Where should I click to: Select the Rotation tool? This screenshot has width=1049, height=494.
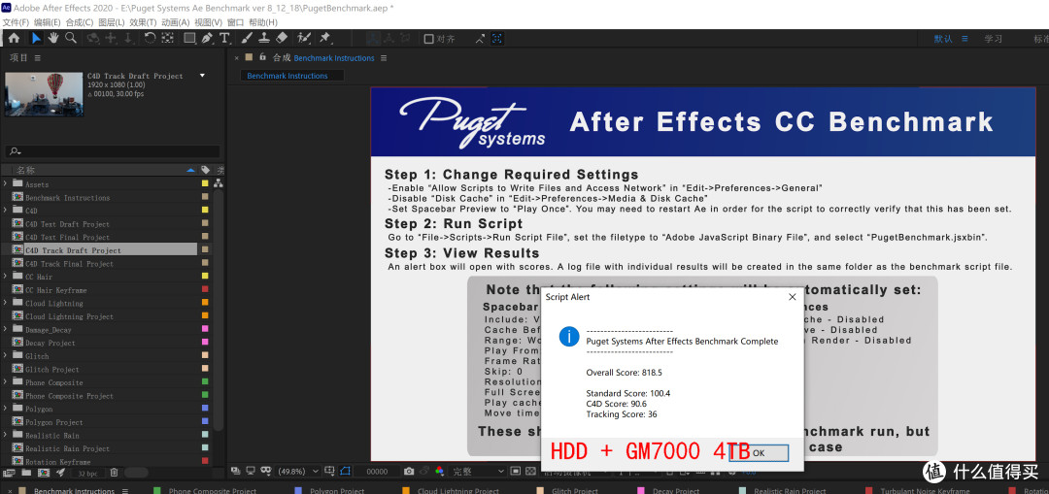point(150,38)
